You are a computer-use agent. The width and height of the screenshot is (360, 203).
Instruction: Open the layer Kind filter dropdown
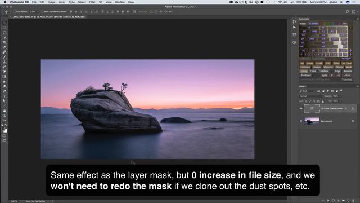point(307,91)
